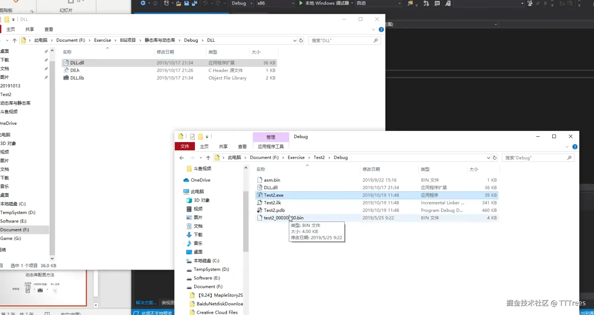Switch to 查看 tab in DLL window

click(x=49, y=29)
